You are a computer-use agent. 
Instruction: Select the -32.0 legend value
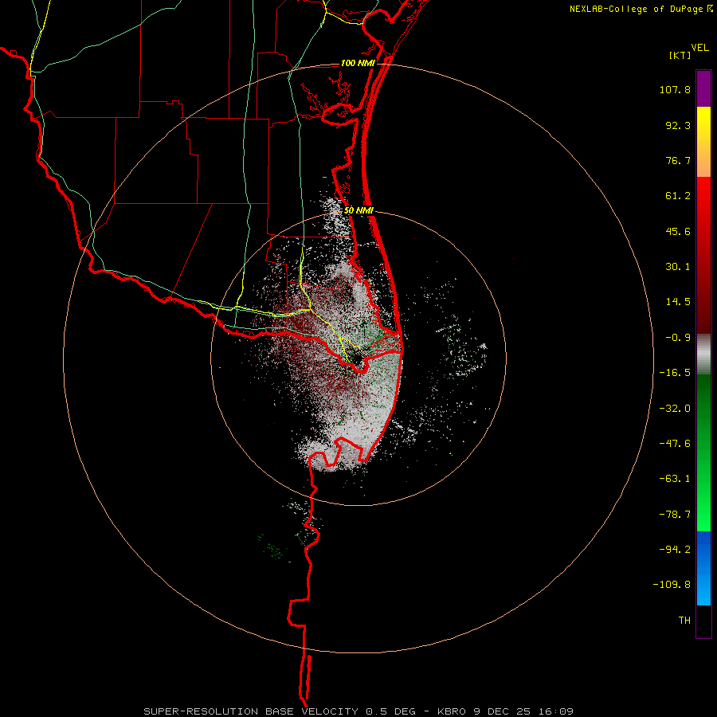coord(675,409)
